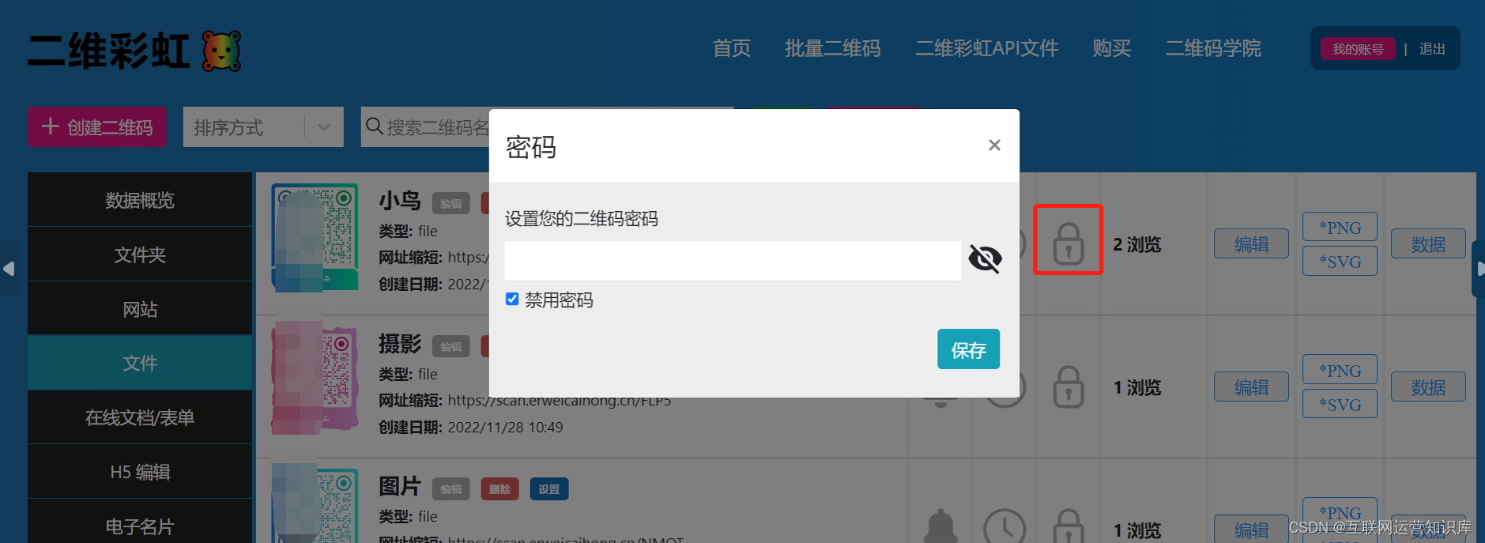Screen dimensions: 1485x543
Task: Click 小鸟 QR code title
Action: (400, 201)
